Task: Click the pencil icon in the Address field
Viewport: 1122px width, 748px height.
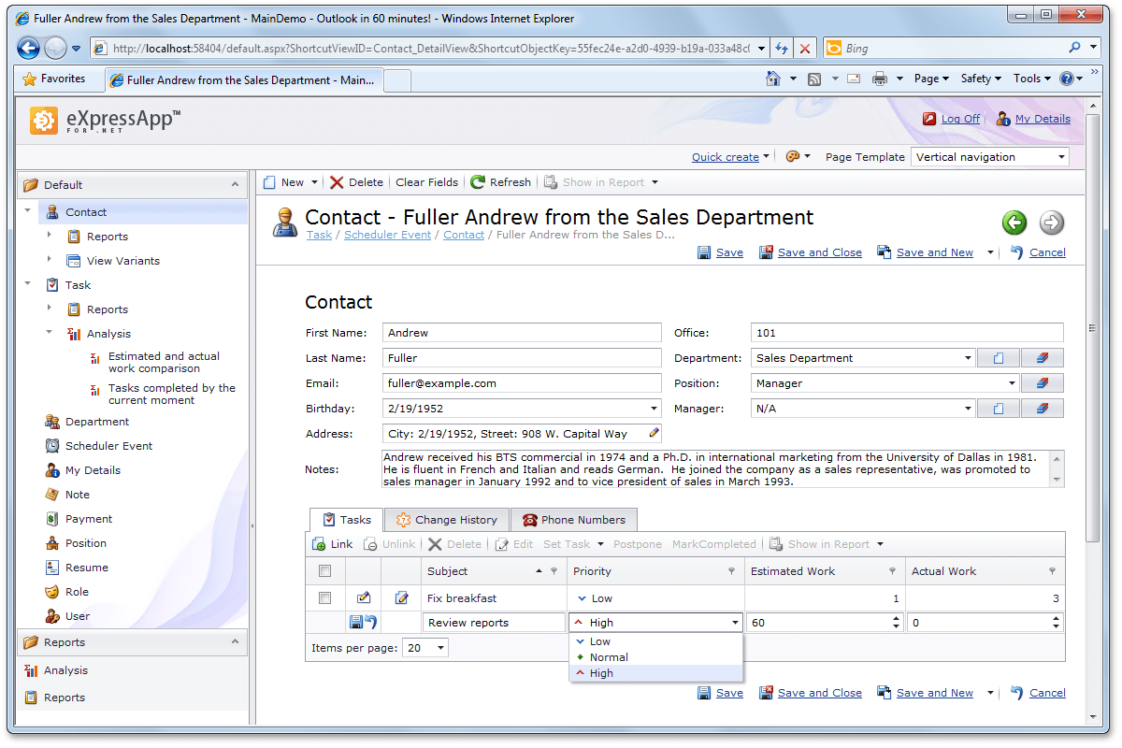Action: 654,434
